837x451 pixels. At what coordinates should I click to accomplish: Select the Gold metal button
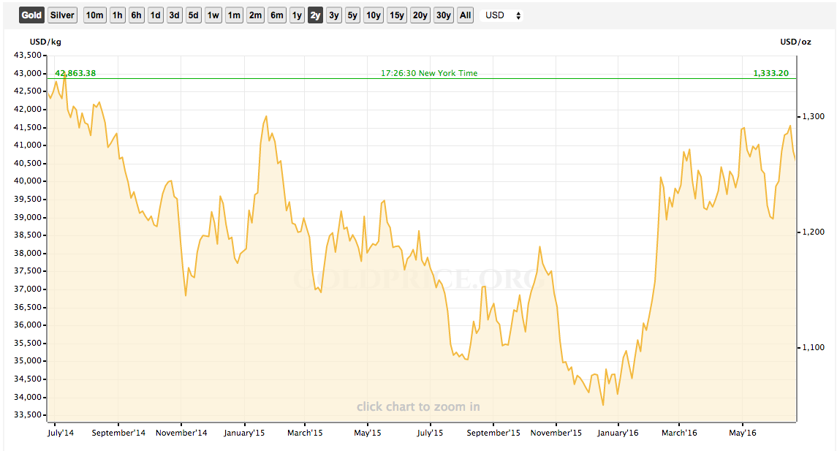[31, 15]
